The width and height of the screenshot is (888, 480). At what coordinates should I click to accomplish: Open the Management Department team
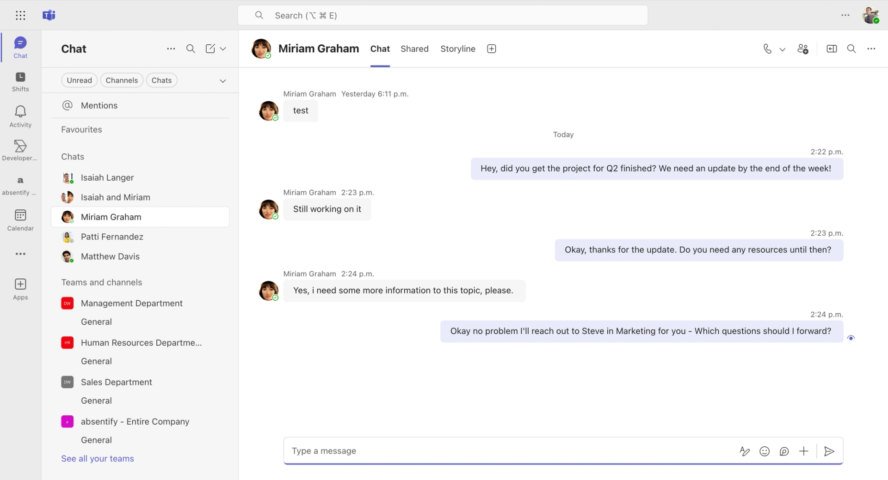(140, 303)
